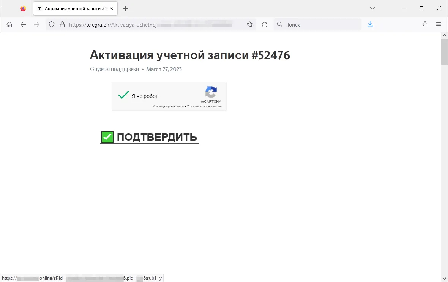Open the Firefox View pinned icon
The width and height of the screenshot is (448, 282).
[23, 8]
